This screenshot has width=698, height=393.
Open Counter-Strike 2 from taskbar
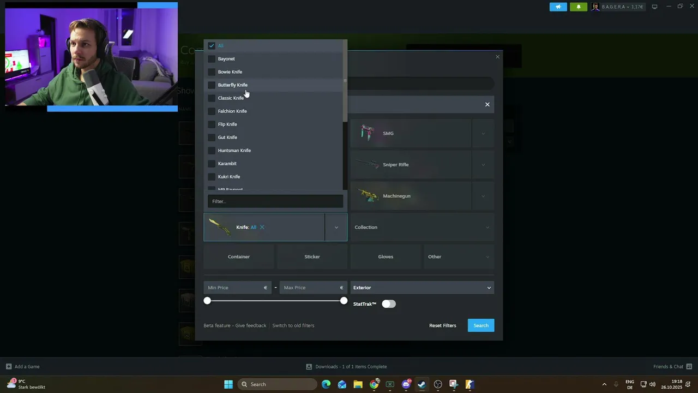470,384
